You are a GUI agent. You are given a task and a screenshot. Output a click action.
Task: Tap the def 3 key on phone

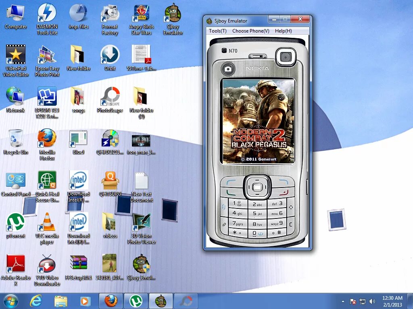click(x=277, y=204)
